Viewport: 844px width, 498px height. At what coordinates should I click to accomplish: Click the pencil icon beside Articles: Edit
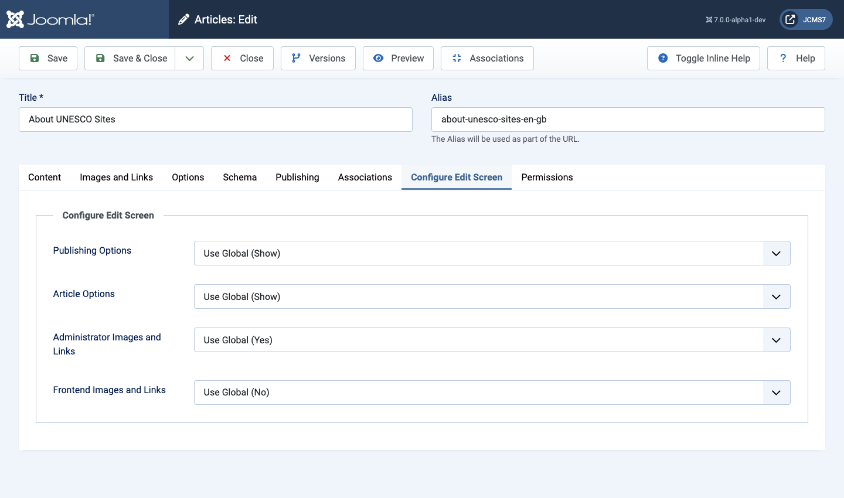pyautogui.click(x=183, y=20)
